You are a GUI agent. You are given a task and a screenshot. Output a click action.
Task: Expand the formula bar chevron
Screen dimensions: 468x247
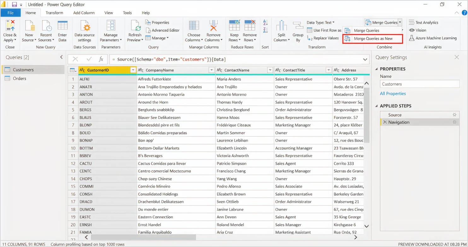coord(365,59)
